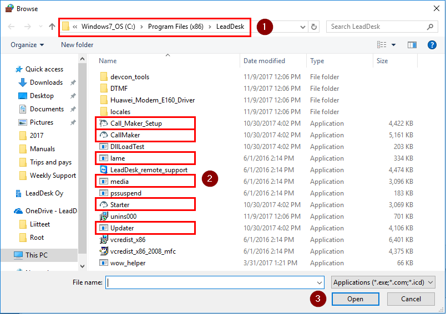
Task: Select the Huawei_Modem_E160_Driver folder
Action: coord(148,100)
